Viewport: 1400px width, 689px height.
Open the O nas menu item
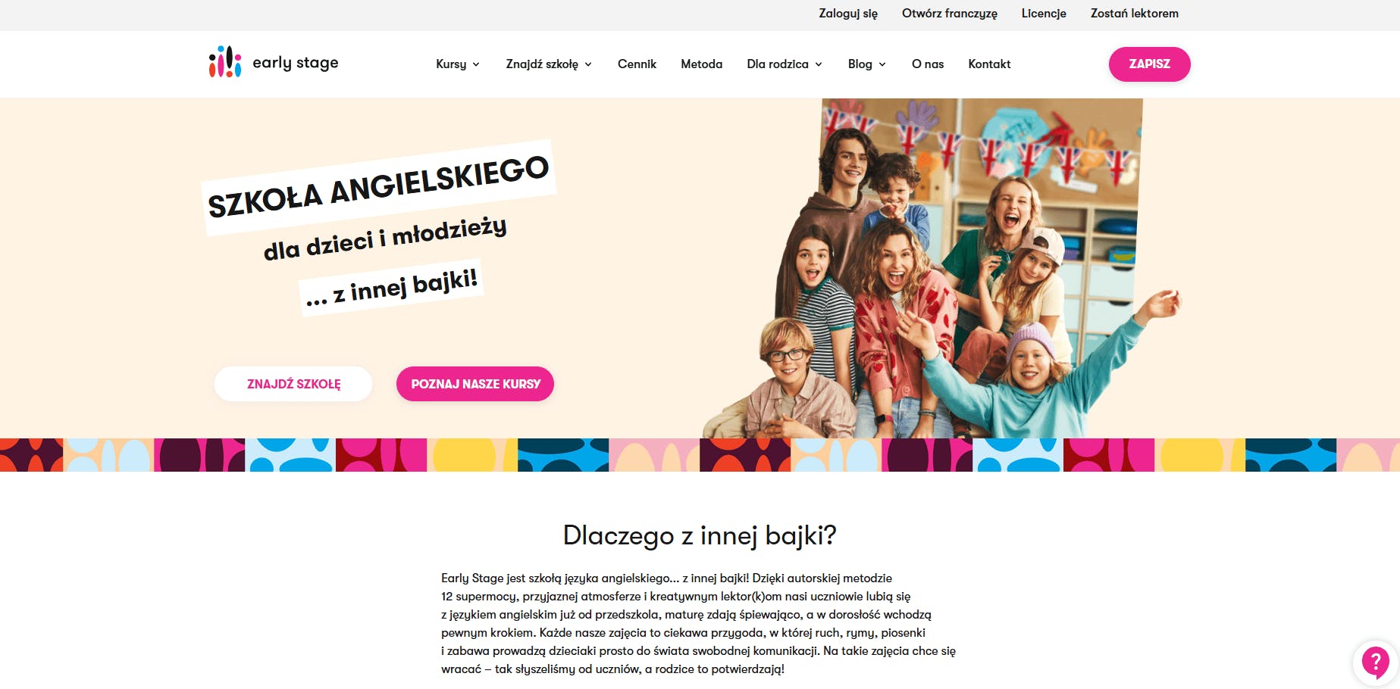pos(928,64)
